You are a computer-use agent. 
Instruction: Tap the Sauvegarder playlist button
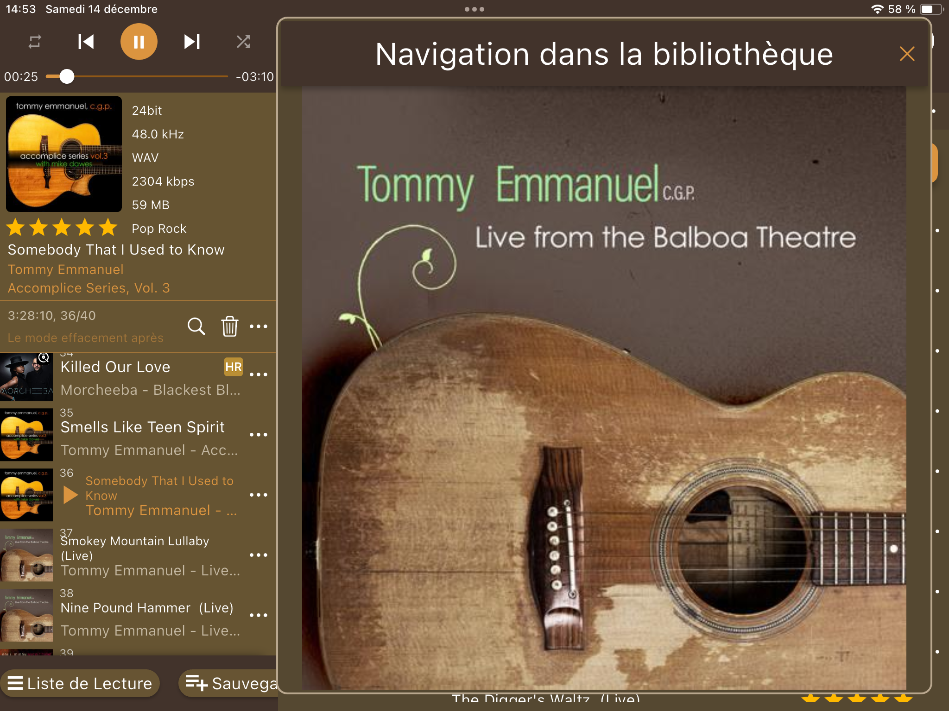[x=229, y=683]
